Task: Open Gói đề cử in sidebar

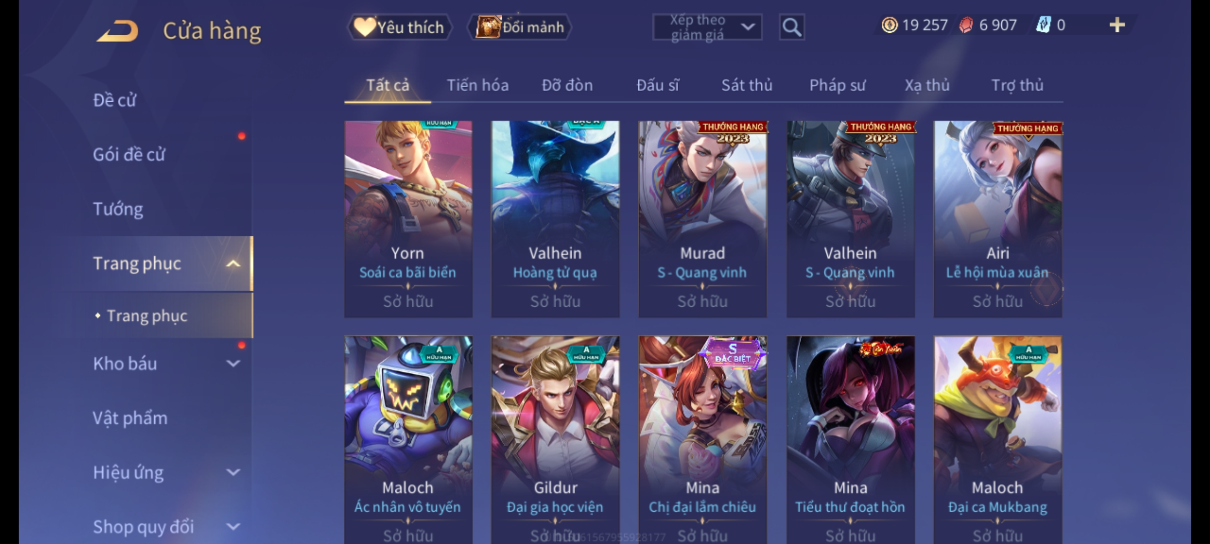Action: coord(129,154)
